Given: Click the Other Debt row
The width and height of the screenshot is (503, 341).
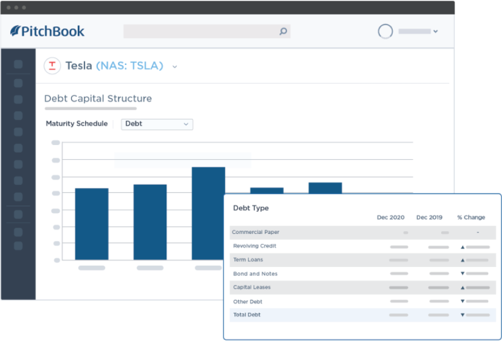Looking at the screenshot, I should pyautogui.click(x=363, y=302).
